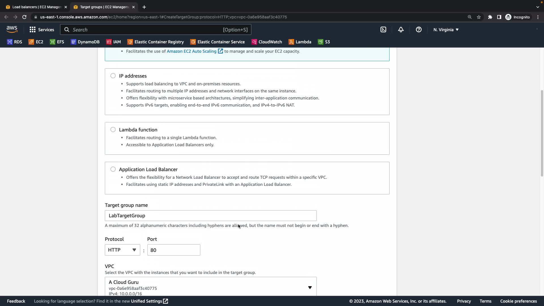Open the notifications bell icon

click(401, 29)
